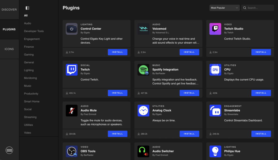Install the Spotify Integration plugin
The image size is (278, 160).
click(189, 93)
